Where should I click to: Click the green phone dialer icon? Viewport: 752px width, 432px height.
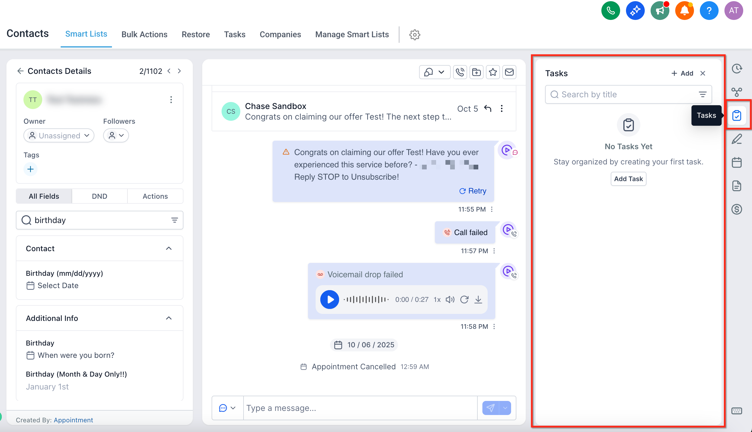coord(610,11)
